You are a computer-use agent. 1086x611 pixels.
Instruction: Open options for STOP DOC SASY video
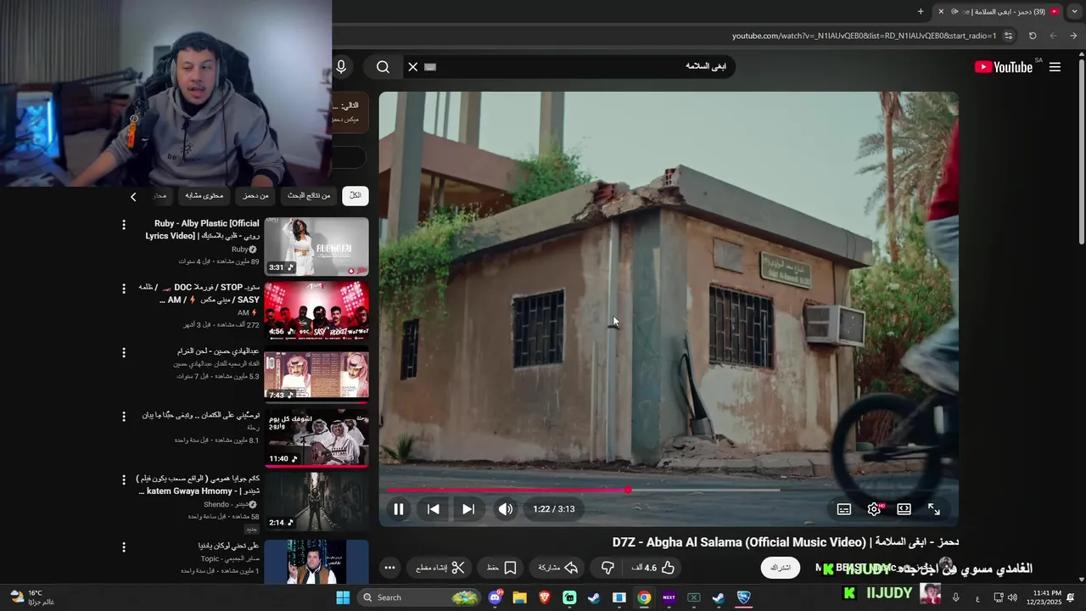point(124,289)
